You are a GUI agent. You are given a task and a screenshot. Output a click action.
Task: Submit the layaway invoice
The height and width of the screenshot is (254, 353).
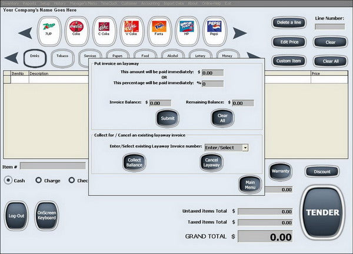point(168,118)
